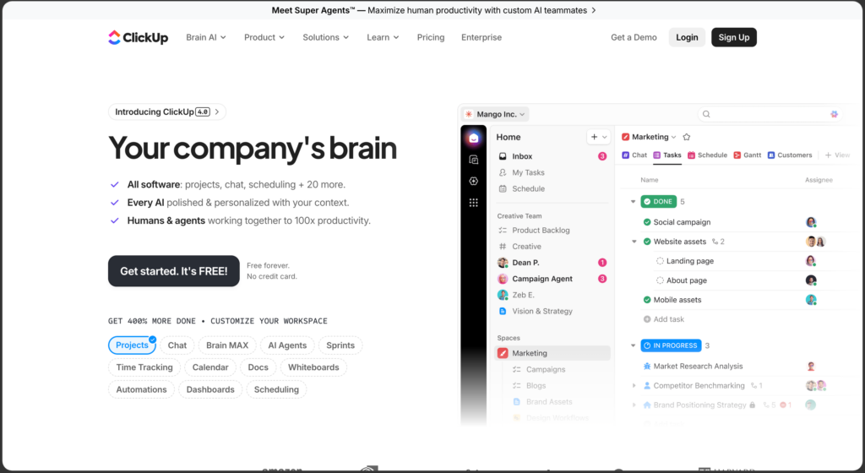Switch to the Gantt view tab
This screenshot has height=473, width=865.
click(x=748, y=155)
